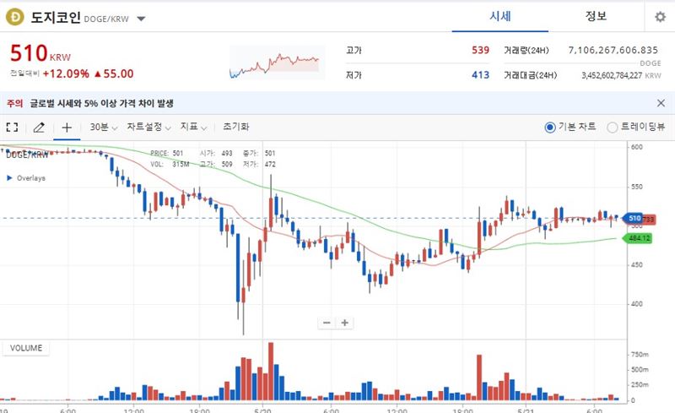Dismiss the global price warning banner
This screenshot has width=675, height=413.
(x=661, y=103)
